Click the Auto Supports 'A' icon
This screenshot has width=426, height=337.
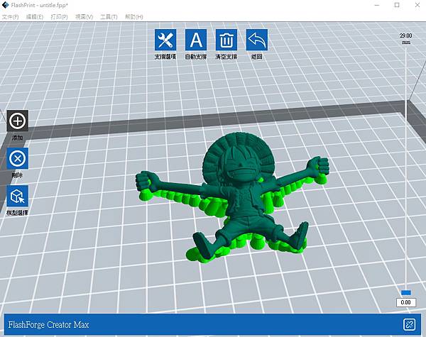click(196, 40)
